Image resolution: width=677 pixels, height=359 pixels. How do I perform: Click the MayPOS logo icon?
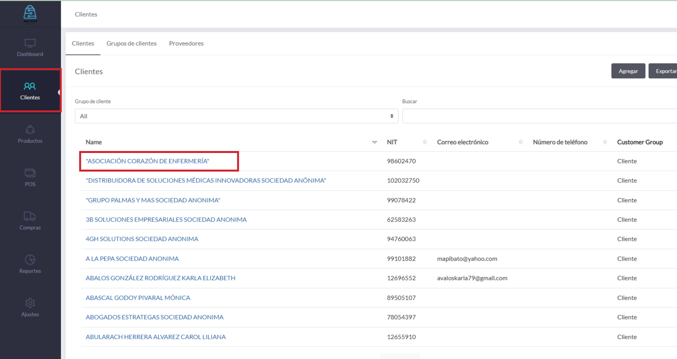click(30, 13)
